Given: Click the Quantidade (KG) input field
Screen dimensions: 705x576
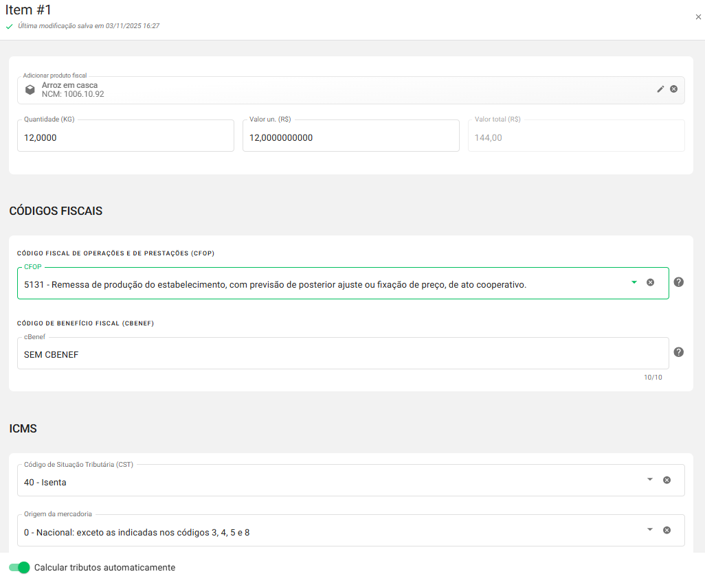Looking at the screenshot, I should [x=125, y=137].
